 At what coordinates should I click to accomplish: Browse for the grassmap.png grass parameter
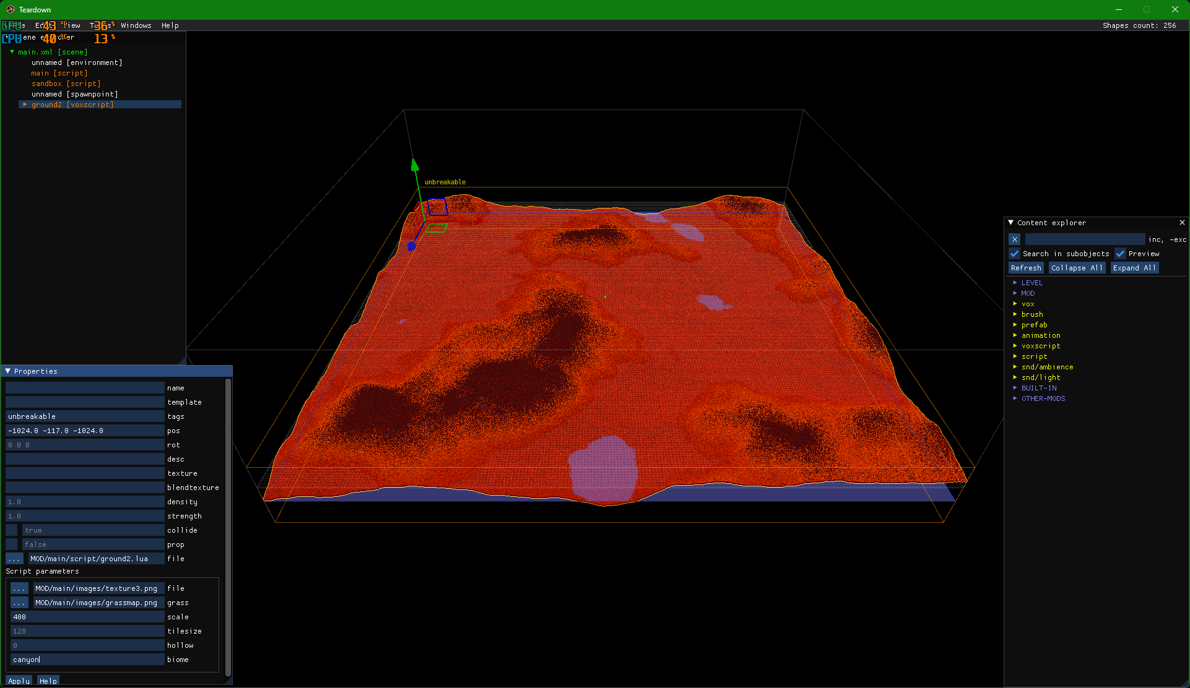coord(19,603)
